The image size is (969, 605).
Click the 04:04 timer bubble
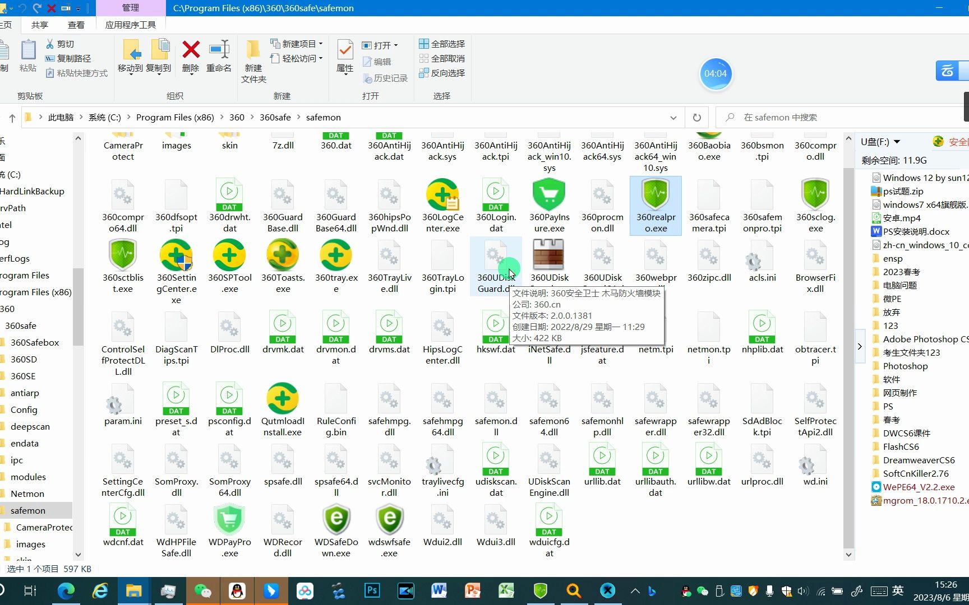(x=716, y=73)
